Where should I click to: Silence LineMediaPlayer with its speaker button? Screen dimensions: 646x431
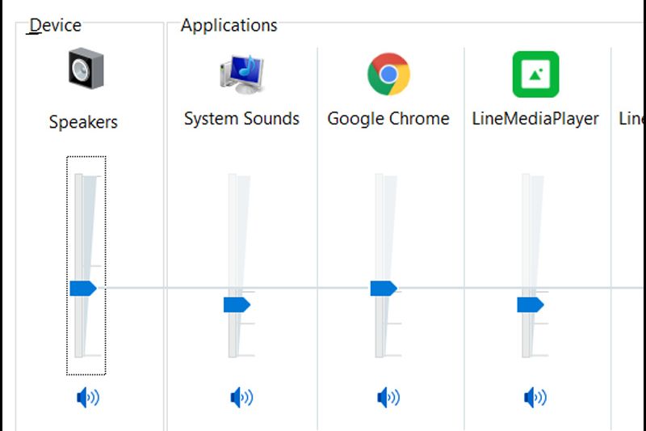coord(535,397)
